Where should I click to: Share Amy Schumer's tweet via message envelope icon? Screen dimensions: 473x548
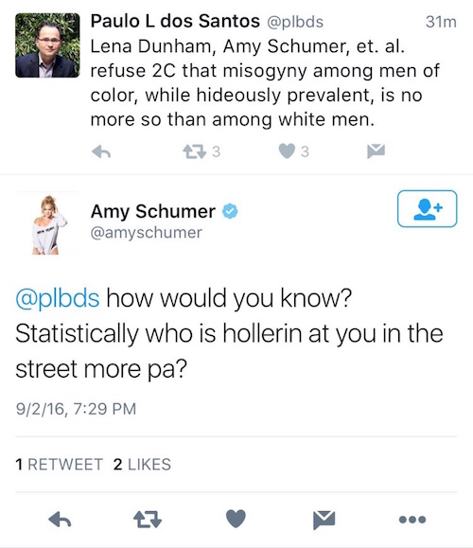pos(324,520)
